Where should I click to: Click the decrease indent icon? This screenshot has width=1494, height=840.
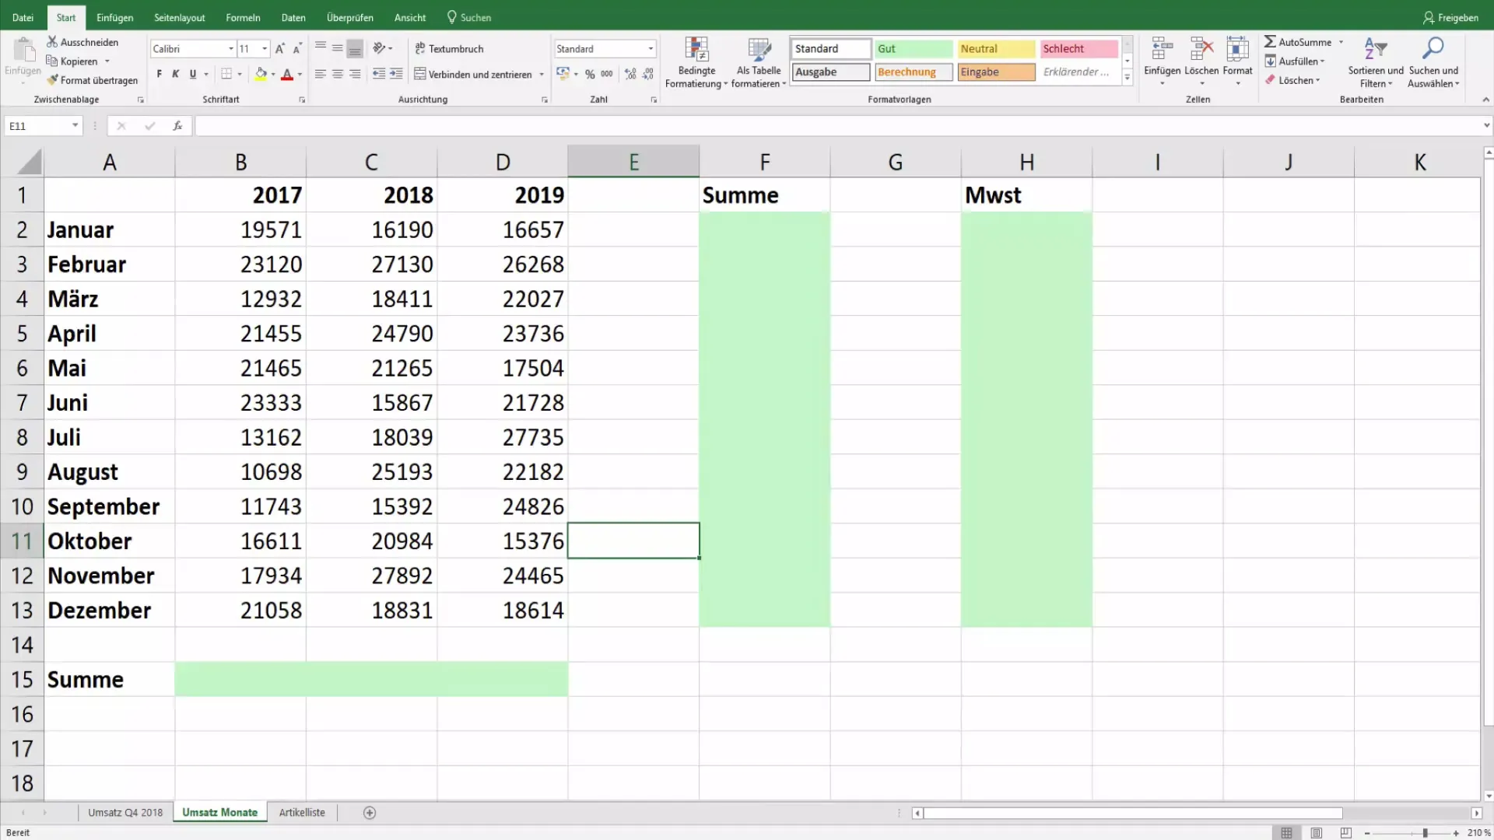pos(379,74)
